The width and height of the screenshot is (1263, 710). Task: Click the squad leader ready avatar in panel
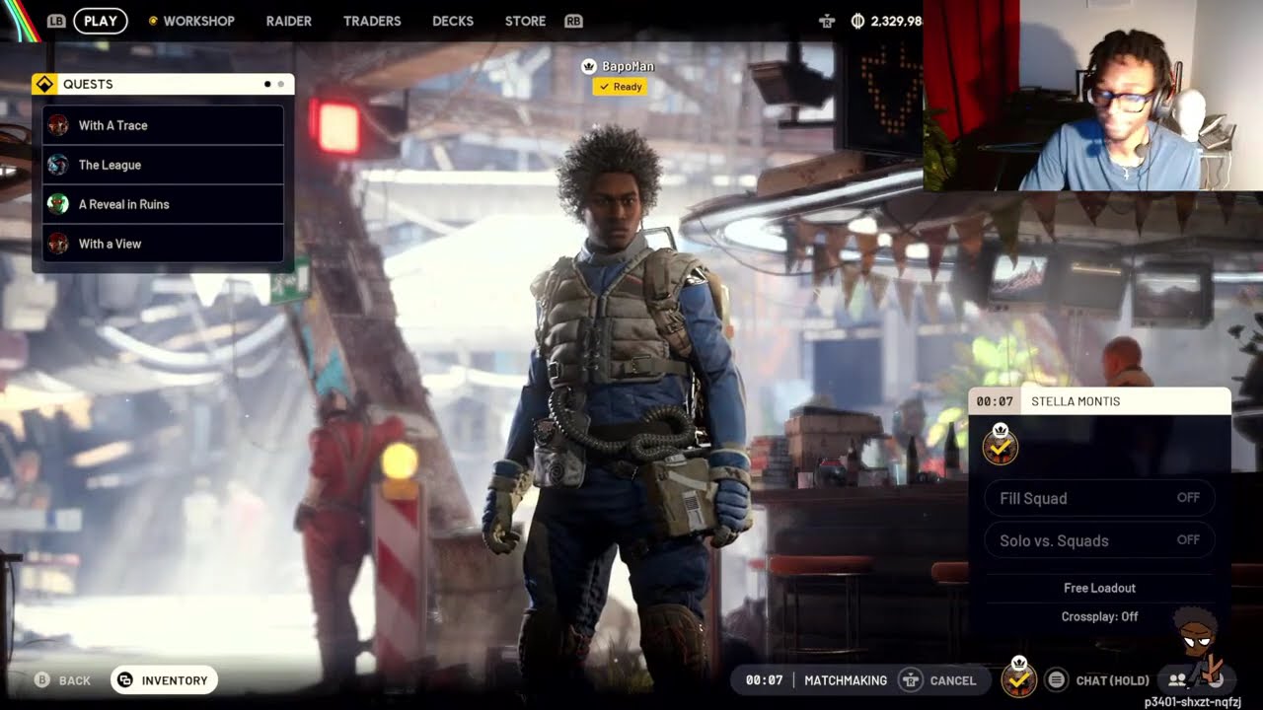click(1001, 446)
